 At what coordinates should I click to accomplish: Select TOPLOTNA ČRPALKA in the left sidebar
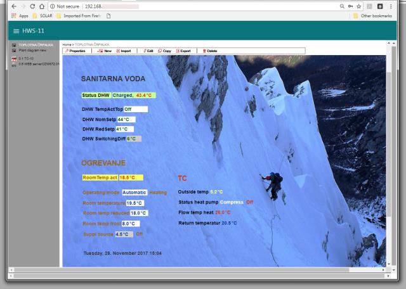pyautogui.click(x=36, y=46)
